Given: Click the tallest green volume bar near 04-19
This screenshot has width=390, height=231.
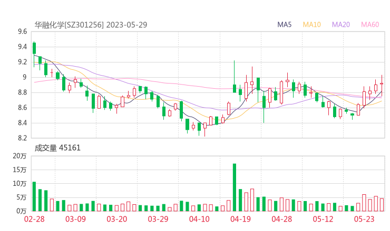Looking at the screenshot, I should (235, 187).
